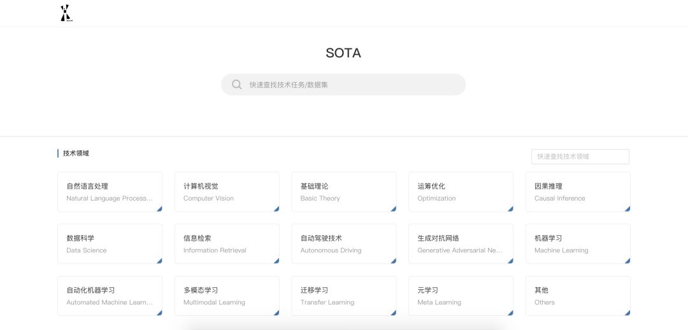688x330 pixels.
Task: Click blue corner marker on Optimization card
Action: (510, 208)
